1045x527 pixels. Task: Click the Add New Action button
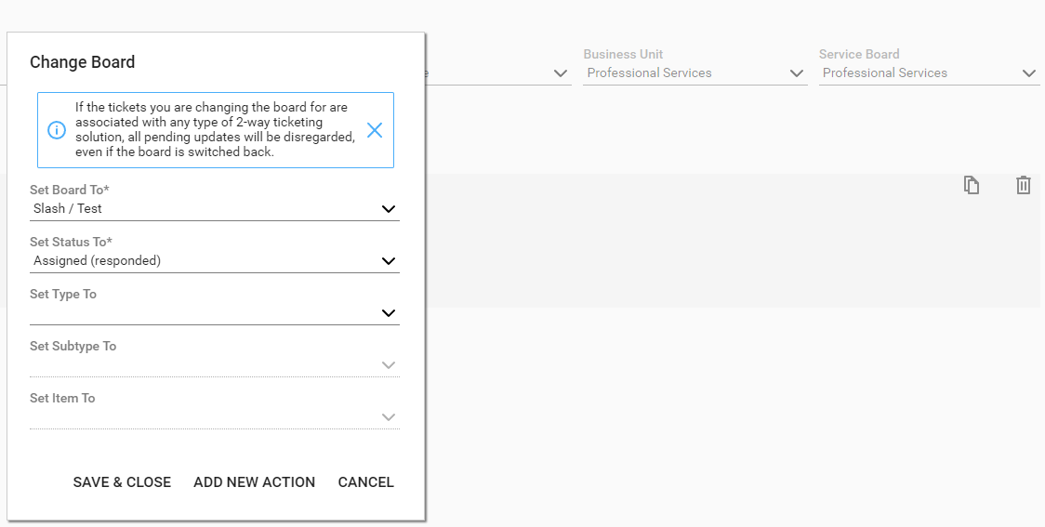point(254,482)
